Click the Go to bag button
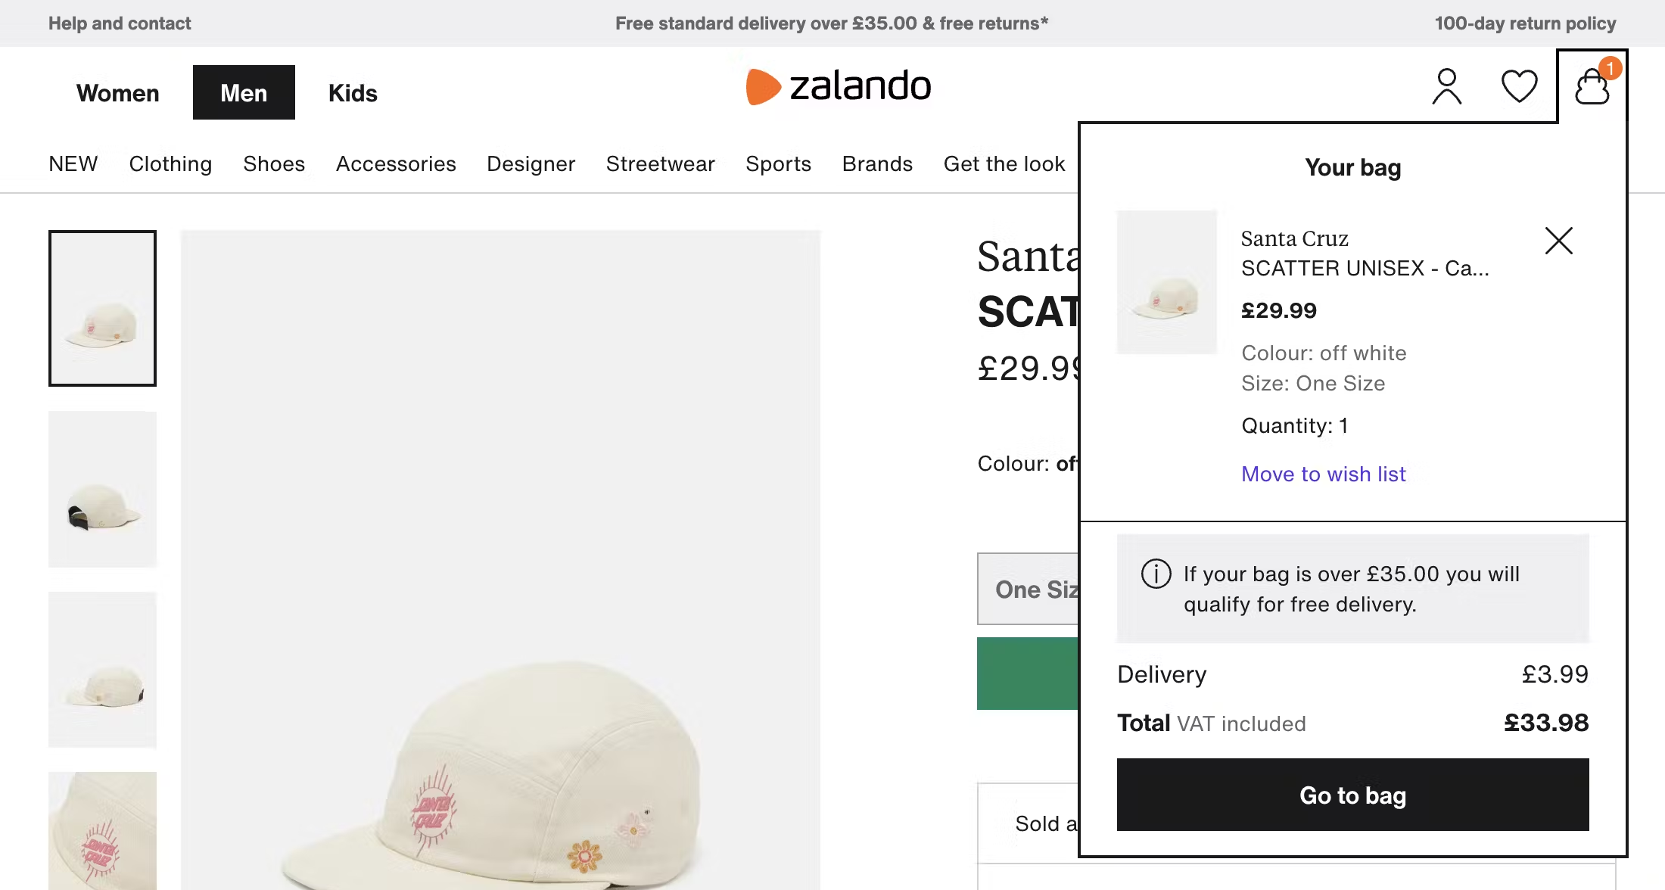 [x=1352, y=795]
